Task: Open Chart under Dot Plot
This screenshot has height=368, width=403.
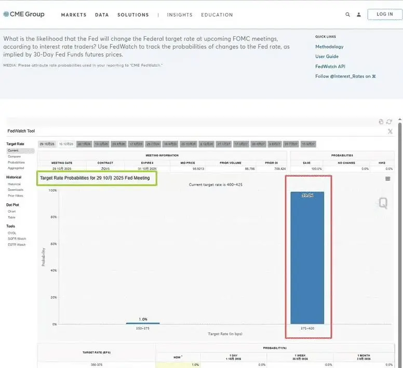Action: 11,212
